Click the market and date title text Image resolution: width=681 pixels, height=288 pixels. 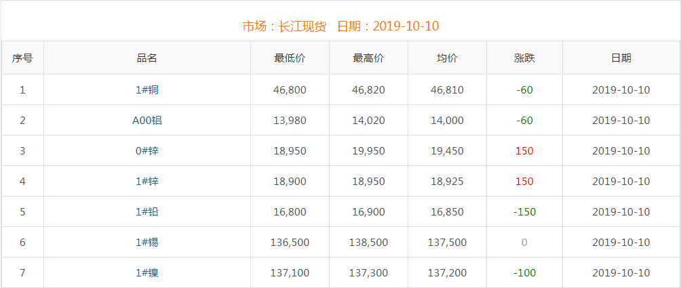click(x=340, y=26)
